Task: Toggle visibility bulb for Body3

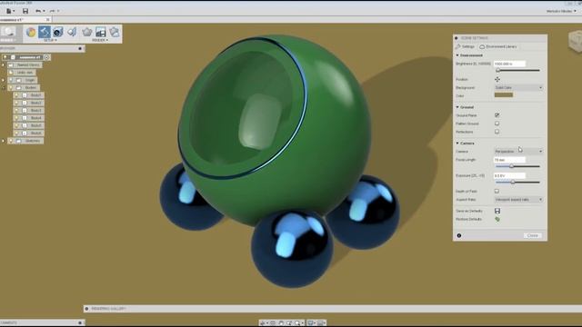Action: [x=16, y=111]
